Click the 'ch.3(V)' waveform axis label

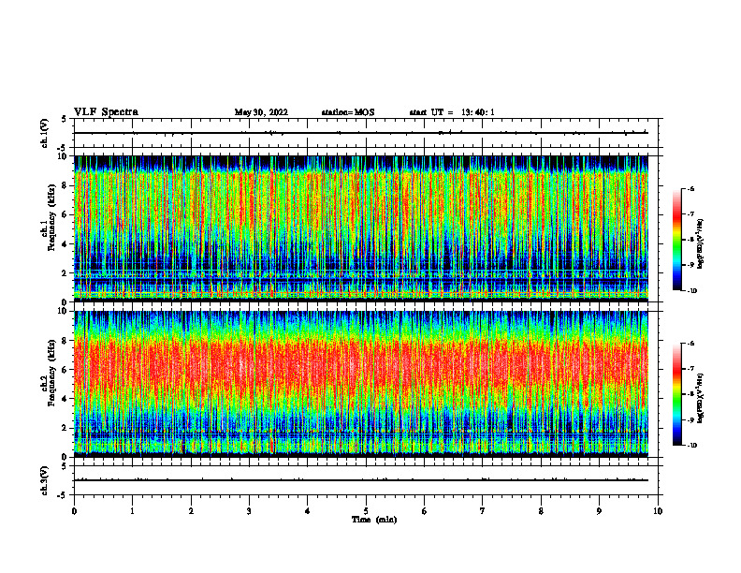coord(44,480)
